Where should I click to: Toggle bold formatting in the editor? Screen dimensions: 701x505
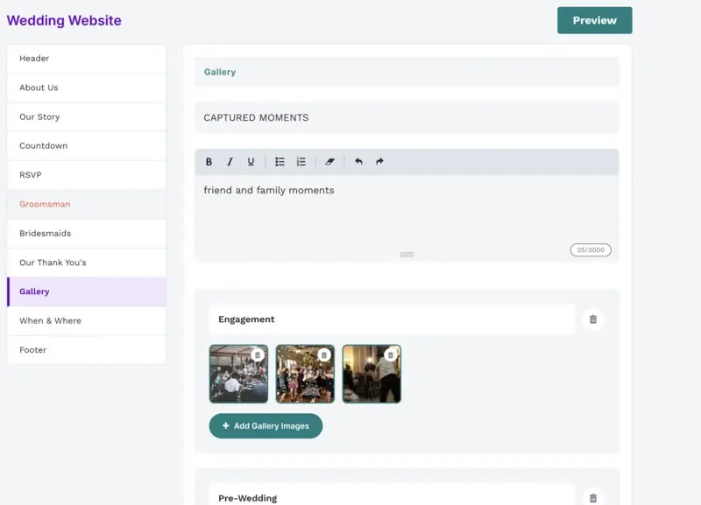(209, 162)
